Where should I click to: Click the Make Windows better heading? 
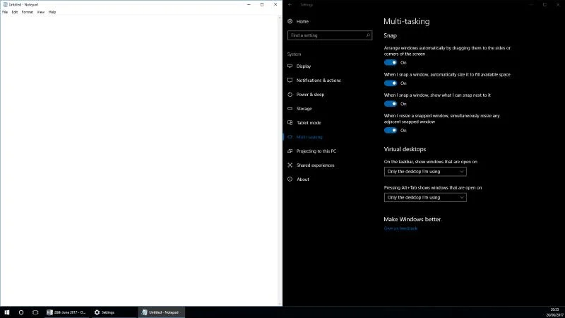[x=412, y=219]
